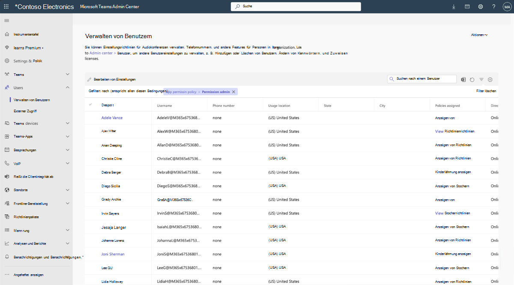Click the Teams devices icon
514x285 pixels.
[x=6, y=123]
